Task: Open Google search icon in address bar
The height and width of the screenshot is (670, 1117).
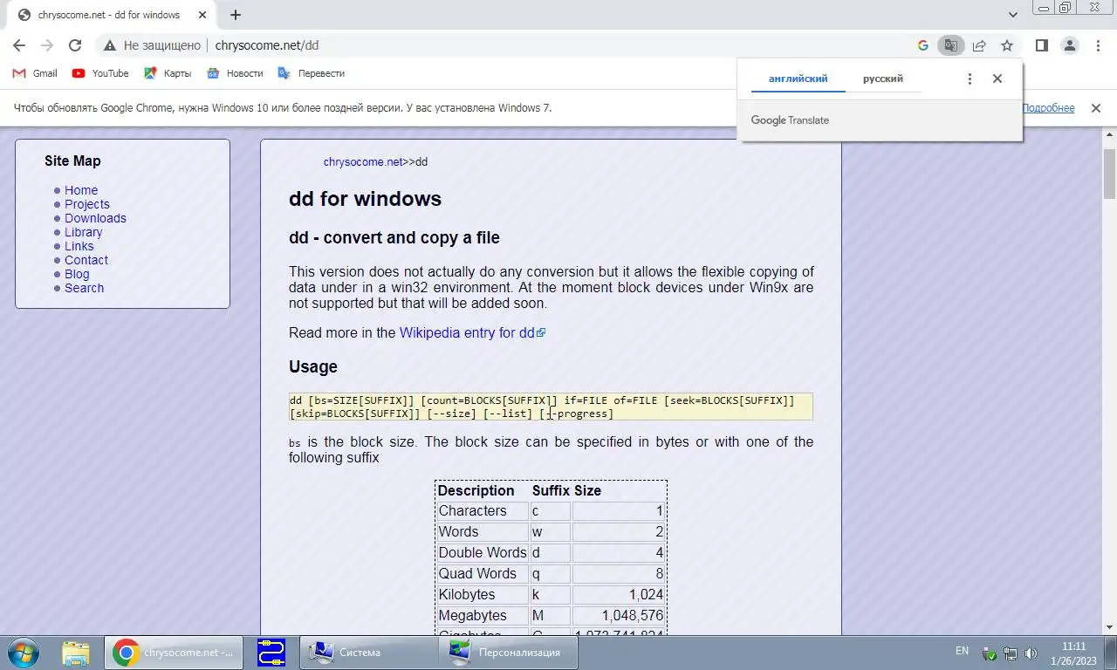Action: point(923,45)
